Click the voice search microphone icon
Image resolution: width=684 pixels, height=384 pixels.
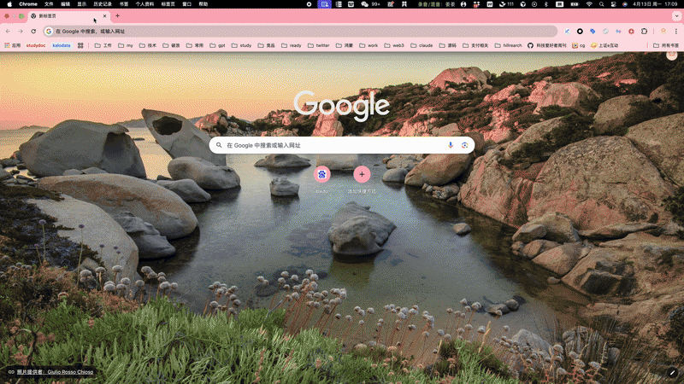tap(451, 145)
